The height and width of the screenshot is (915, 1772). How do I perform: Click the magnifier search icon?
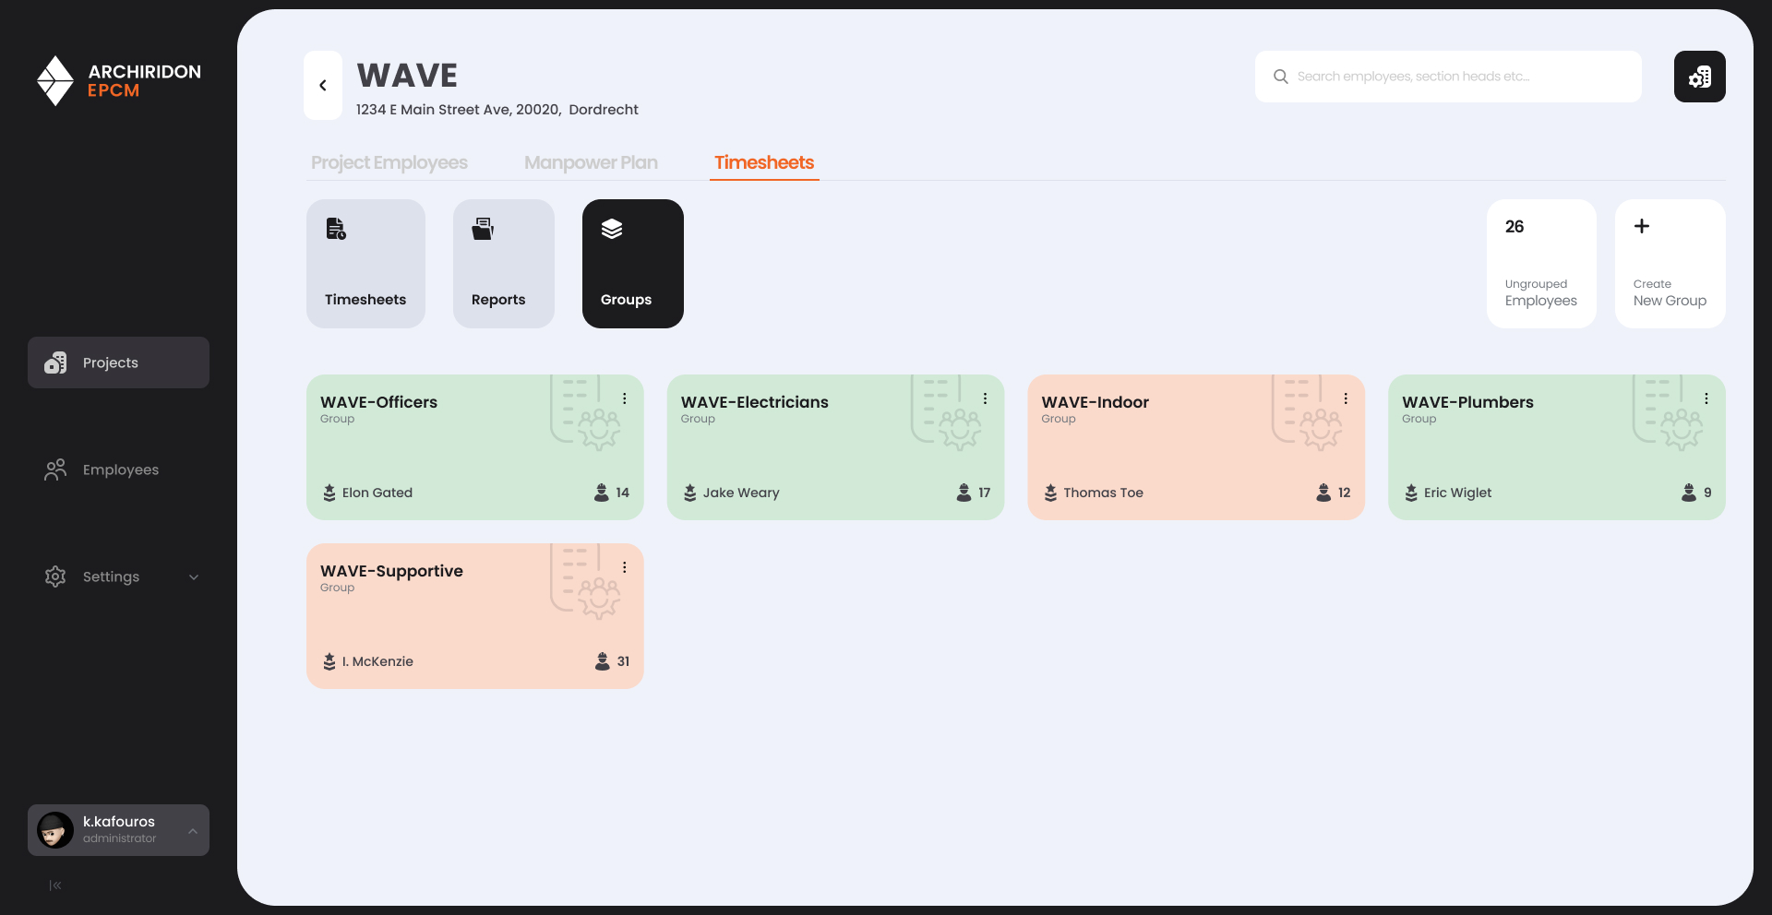point(1281,77)
